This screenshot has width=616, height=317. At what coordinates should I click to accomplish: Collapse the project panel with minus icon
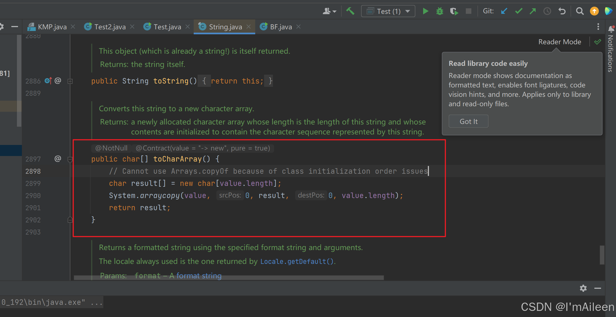pyautogui.click(x=15, y=27)
